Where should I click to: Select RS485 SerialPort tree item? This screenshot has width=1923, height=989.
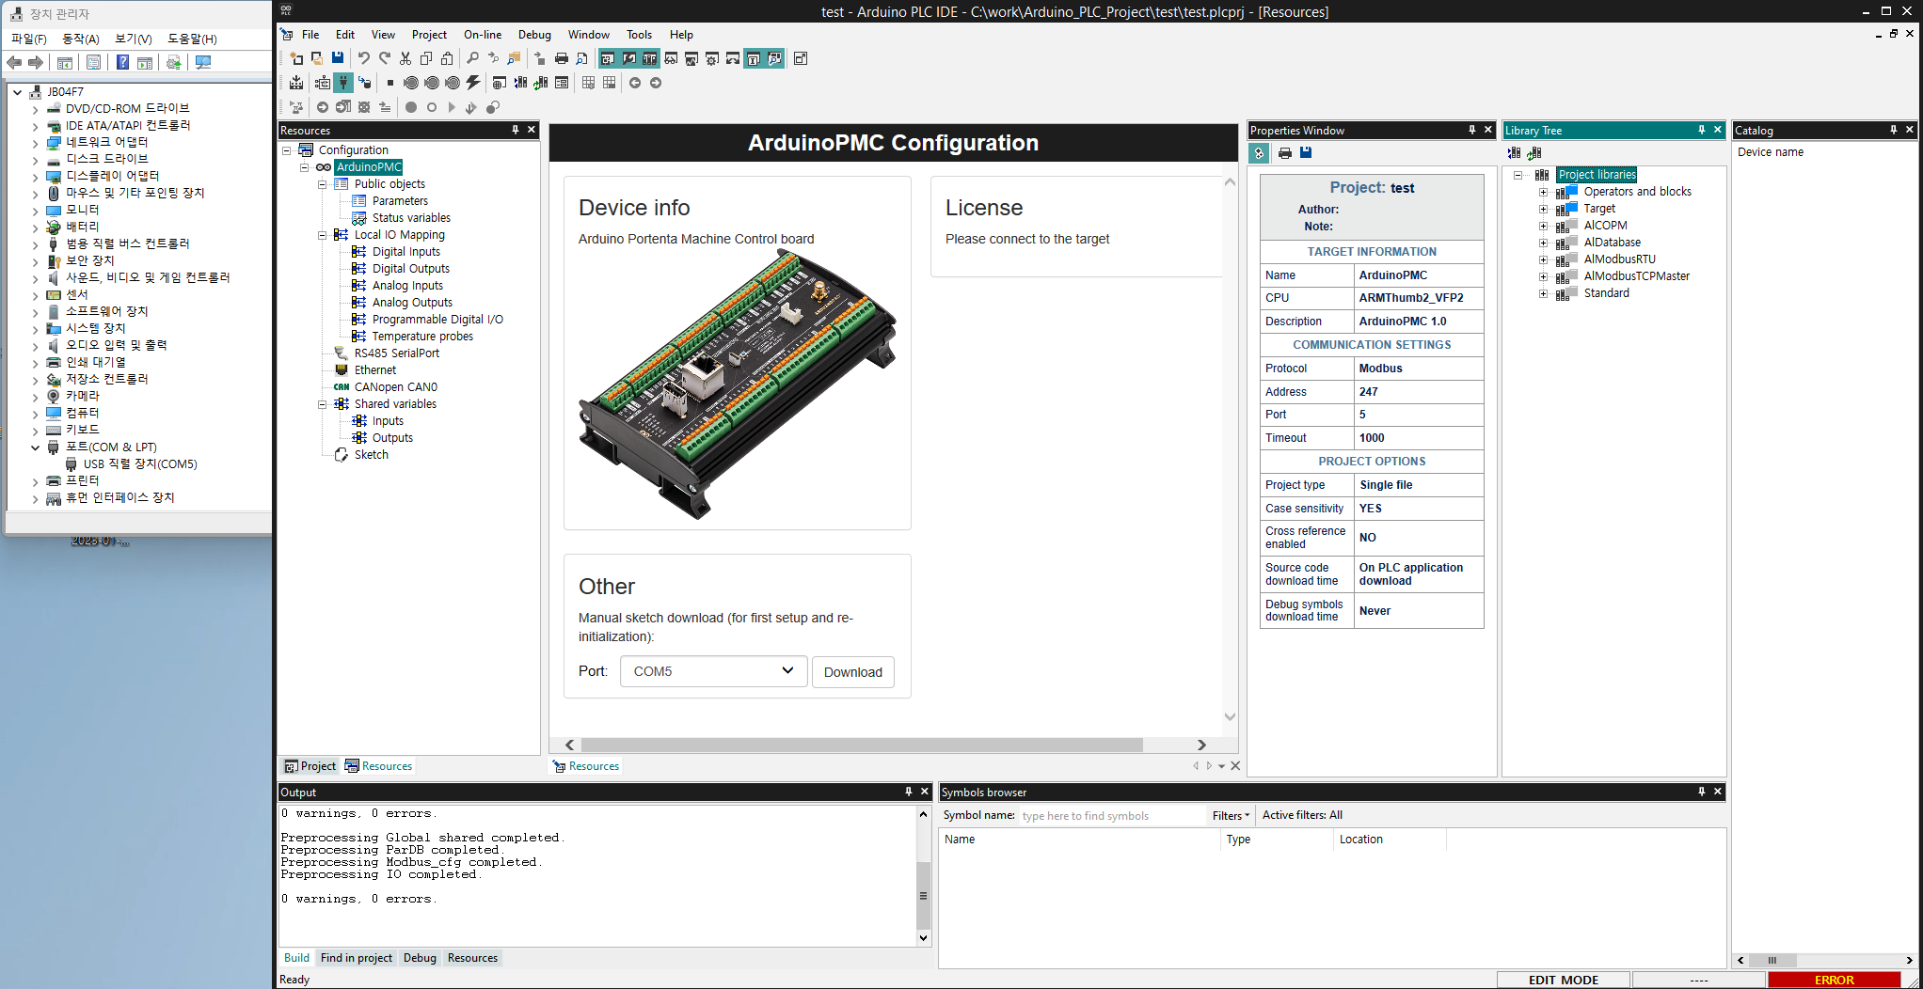397,353
